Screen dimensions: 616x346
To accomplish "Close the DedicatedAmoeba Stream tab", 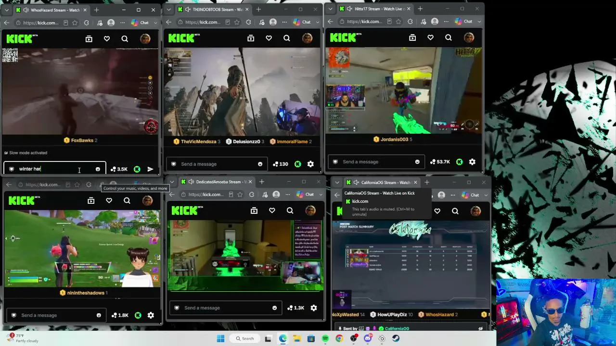I will coord(250,182).
